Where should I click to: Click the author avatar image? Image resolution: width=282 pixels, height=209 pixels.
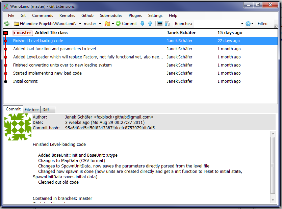pos(18,127)
